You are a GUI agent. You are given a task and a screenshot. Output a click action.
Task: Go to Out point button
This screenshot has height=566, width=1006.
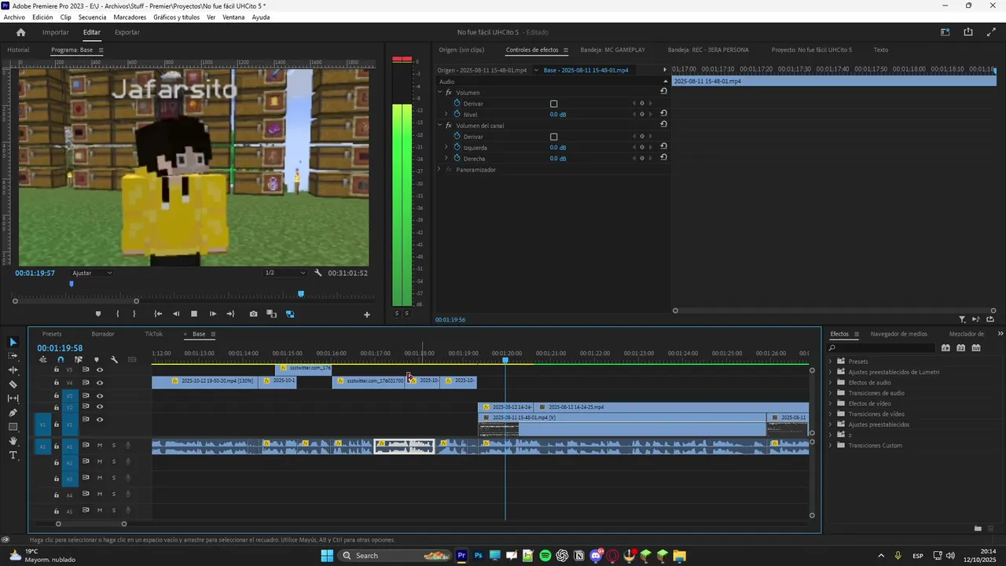coord(230,314)
